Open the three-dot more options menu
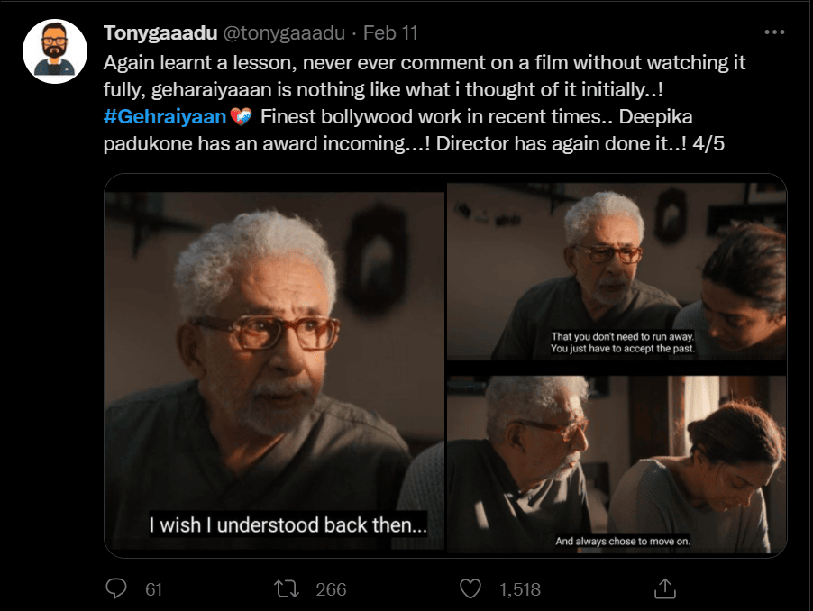Viewport: 813px width, 611px height. click(774, 32)
